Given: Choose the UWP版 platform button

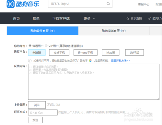Looking at the screenshot, I should click(134, 53).
